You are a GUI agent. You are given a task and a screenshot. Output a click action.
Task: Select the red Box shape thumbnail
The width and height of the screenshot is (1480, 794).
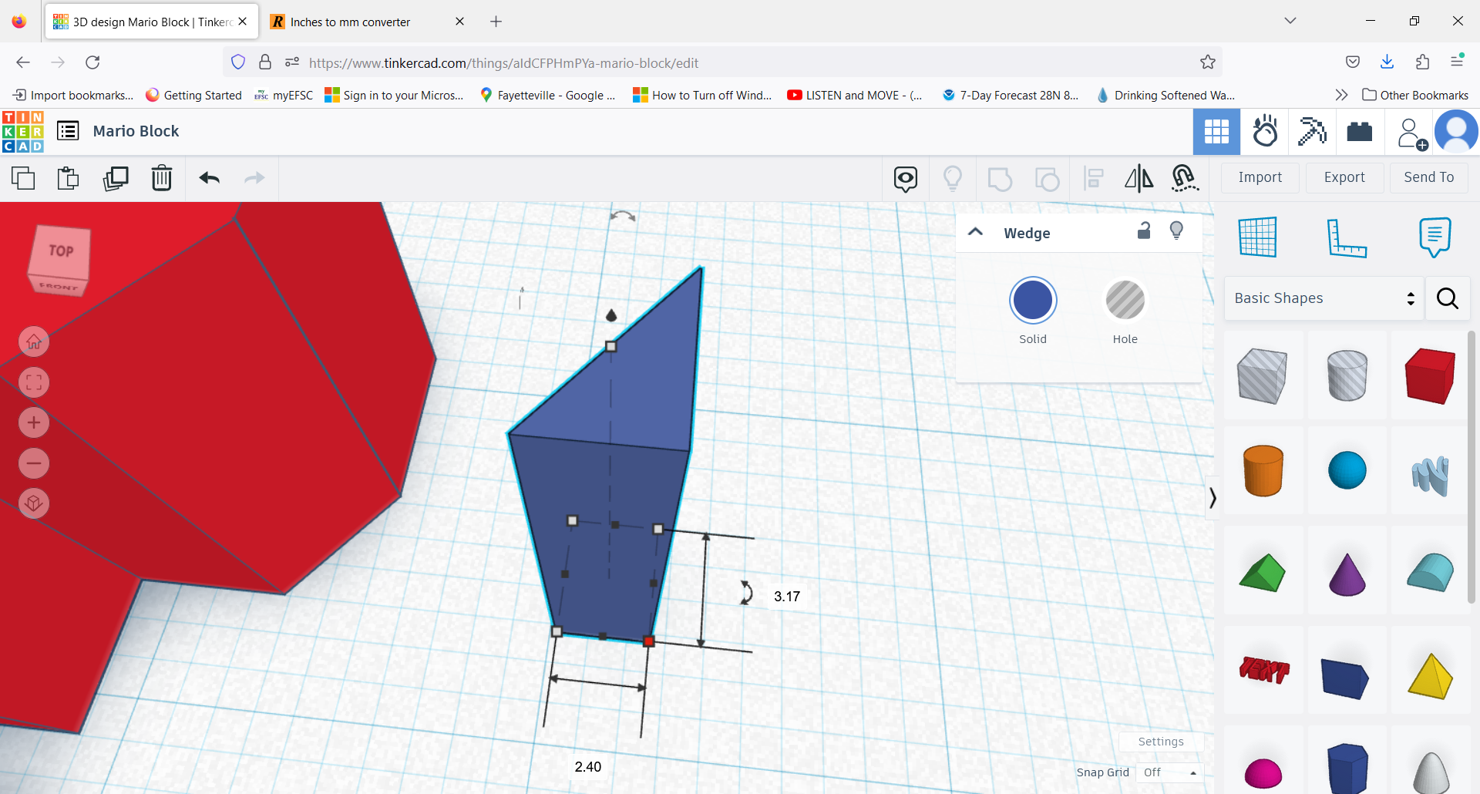click(x=1429, y=375)
